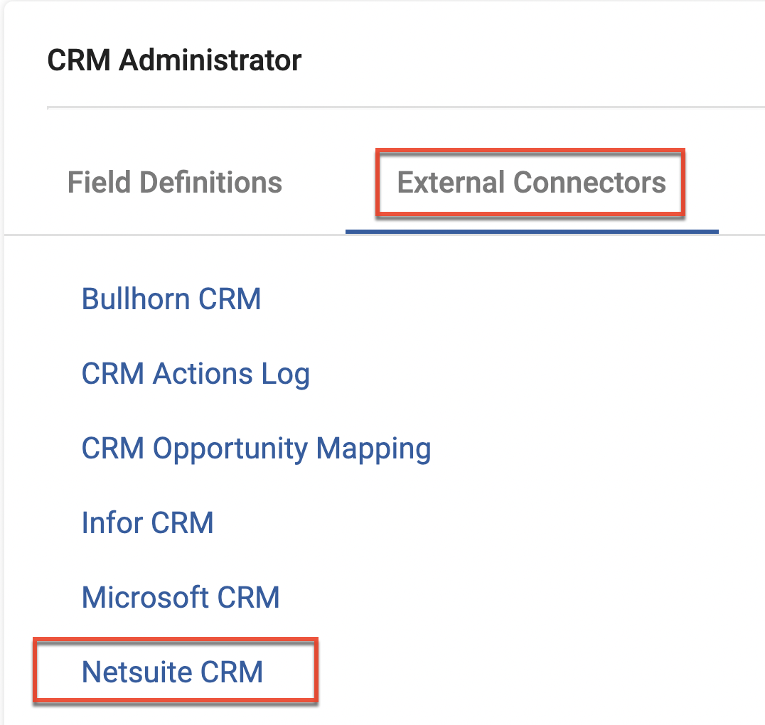Screen dimensions: 765x725
Task: Show the Field Definitions section
Action: (175, 183)
